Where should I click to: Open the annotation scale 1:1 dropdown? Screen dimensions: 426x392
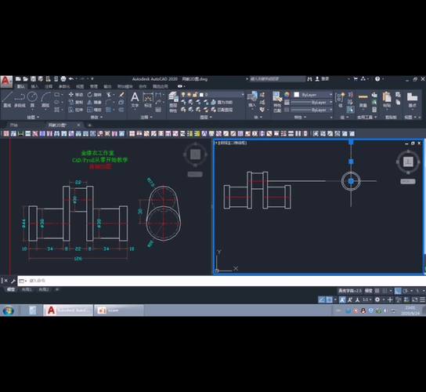click(367, 299)
